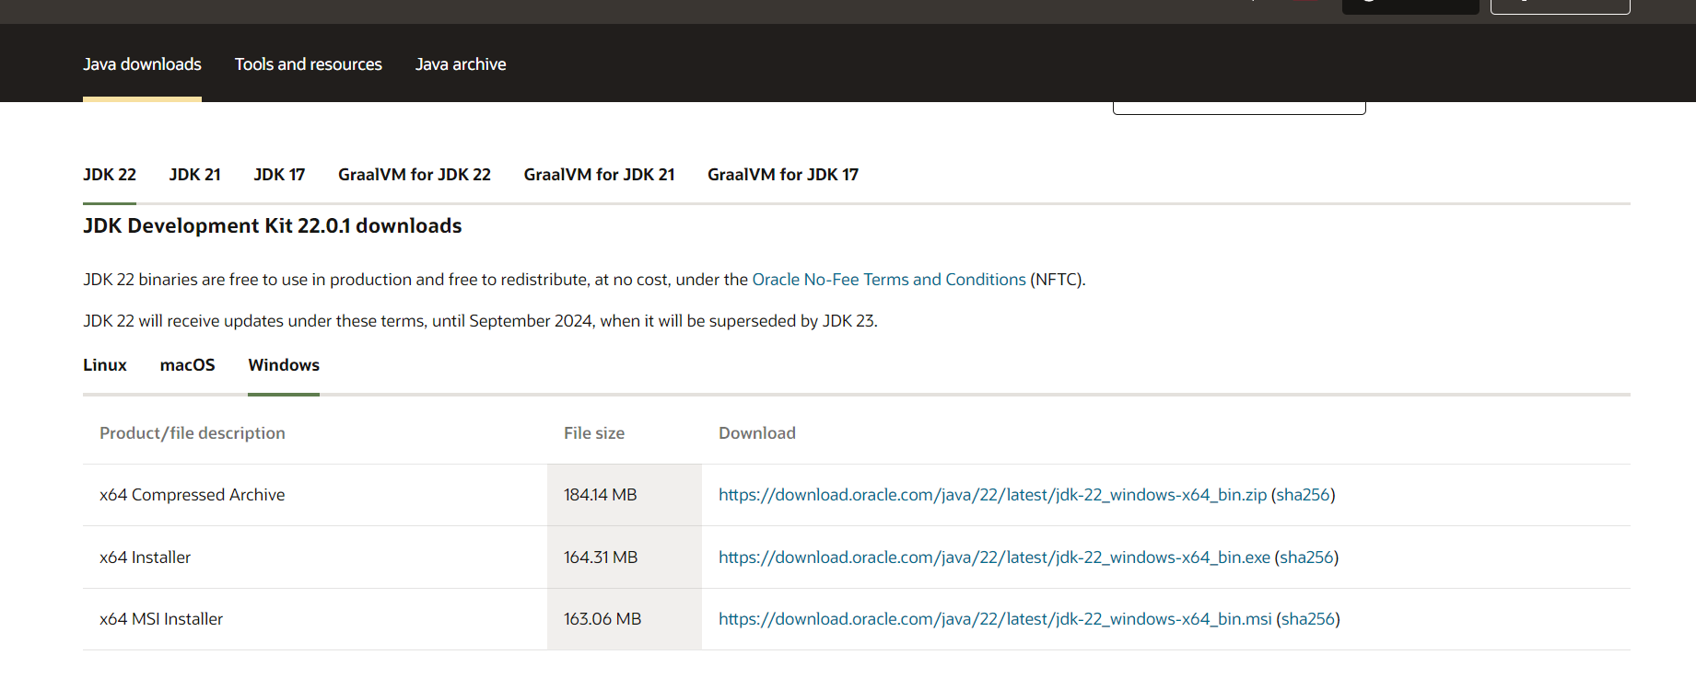Open the GraalVM for JDK 22 tab

(415, 175)
